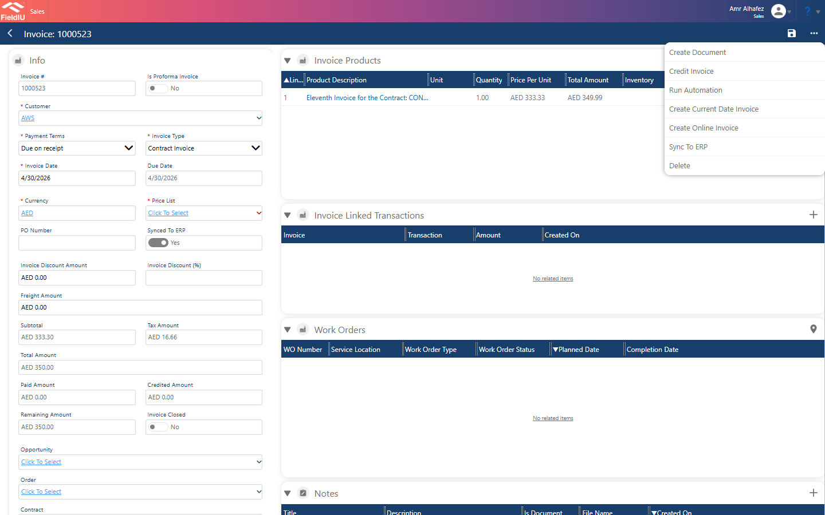Add a new note with the plus icon

point(814,493)
